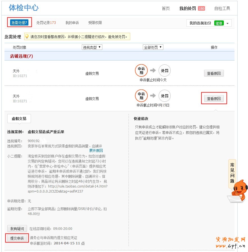Click the 我有疑问 button
Screen dimensions: 248x252
point(17,228)
